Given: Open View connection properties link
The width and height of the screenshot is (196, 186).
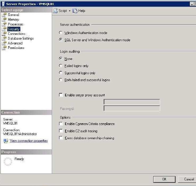Looking at the screenshot, I should pyautogui.click(x=29, y=141).
